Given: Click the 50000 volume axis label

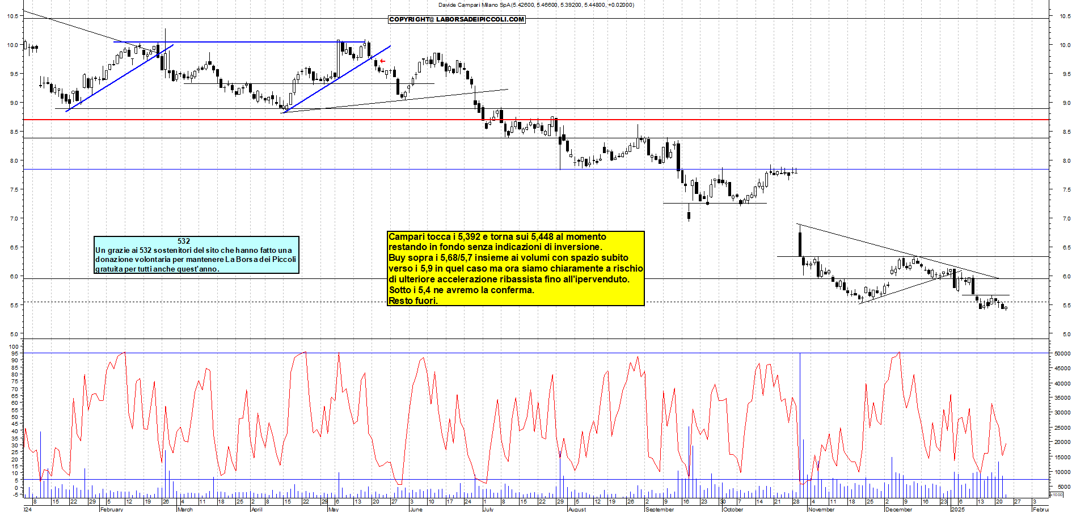Looking at the screenshot, I should coord(1062,353).
